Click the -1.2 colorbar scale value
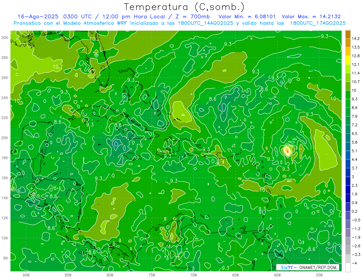Screen dimensions: 362x279 [x=356, y=228]
